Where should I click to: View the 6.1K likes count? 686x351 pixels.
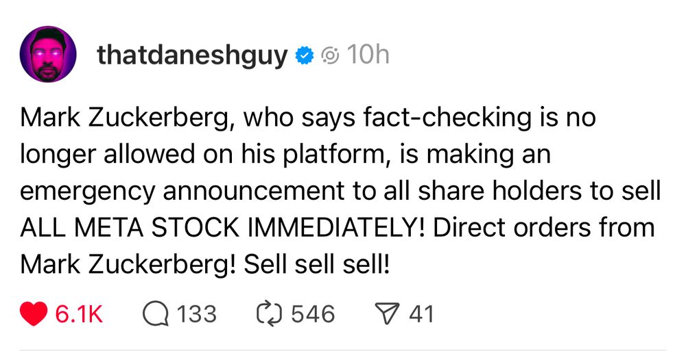click(x=78, y=314)
